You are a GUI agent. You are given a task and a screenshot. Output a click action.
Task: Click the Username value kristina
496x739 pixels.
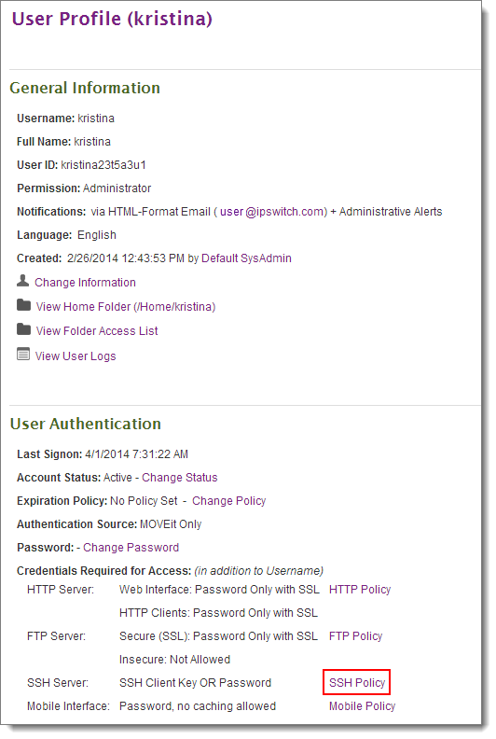[x=96, y=119]
